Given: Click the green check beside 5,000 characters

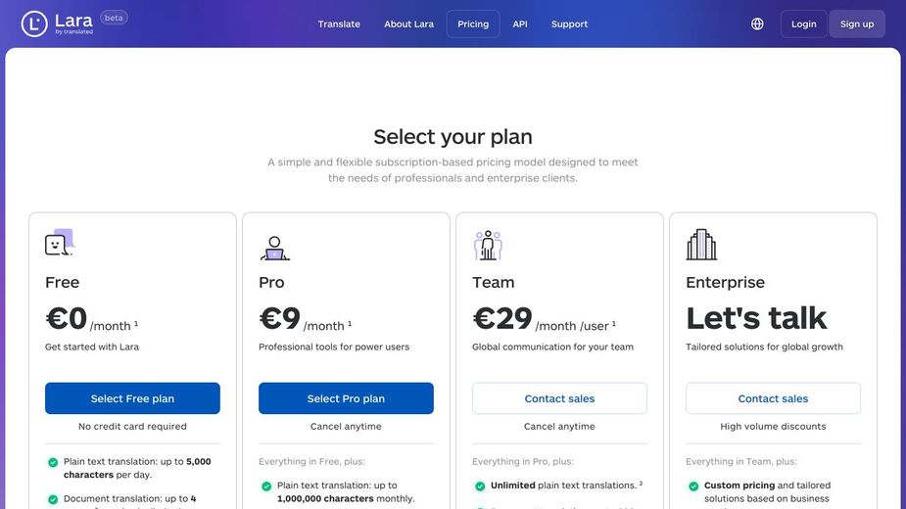Looking at the screenshot, I should pos(53,462).
